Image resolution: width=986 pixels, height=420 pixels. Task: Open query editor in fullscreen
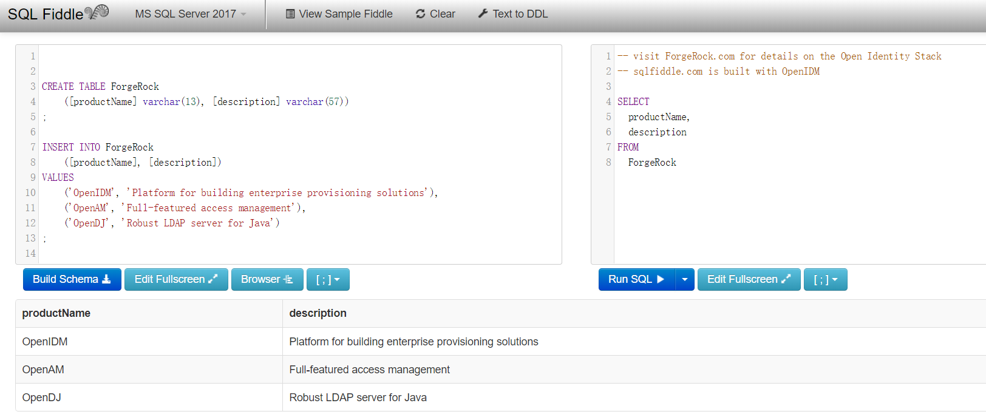pyautogui.click(x=748, y=279)
